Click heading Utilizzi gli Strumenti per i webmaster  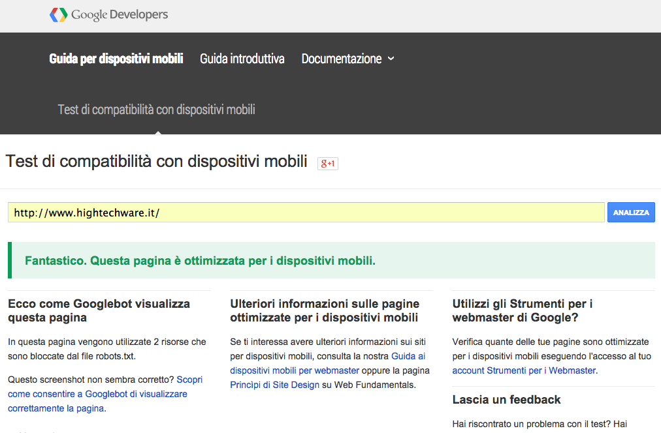click(x=523, y=310)
